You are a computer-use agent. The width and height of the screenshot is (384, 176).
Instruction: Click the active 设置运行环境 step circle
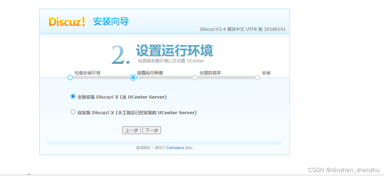coord(133,77)
